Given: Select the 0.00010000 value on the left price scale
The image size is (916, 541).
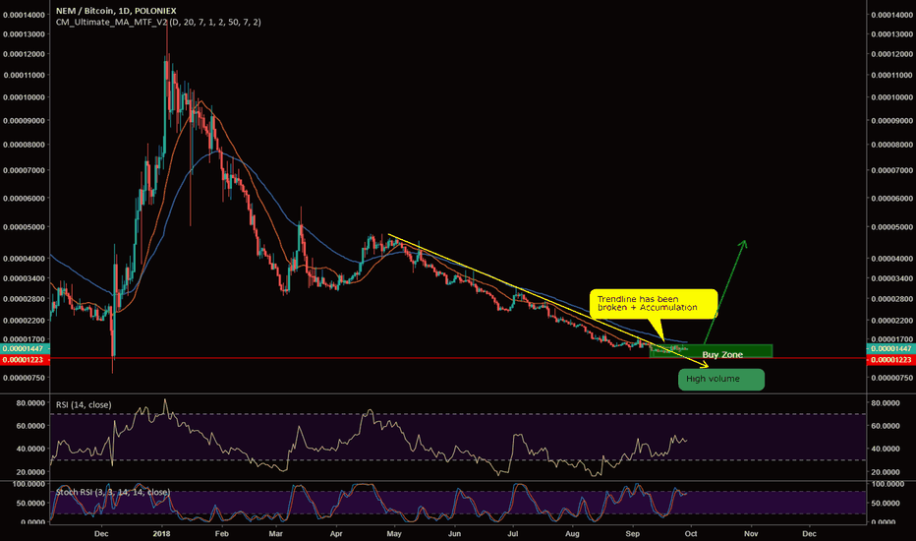Looking at the screenshot, I should 24,97.
